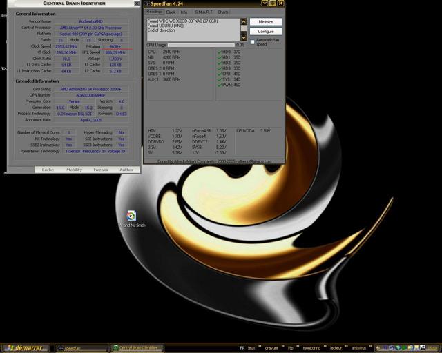Click the OPN Number value ADA3200DAA4BP
Screen dimensions: 442x353
(x=90, y=95)
